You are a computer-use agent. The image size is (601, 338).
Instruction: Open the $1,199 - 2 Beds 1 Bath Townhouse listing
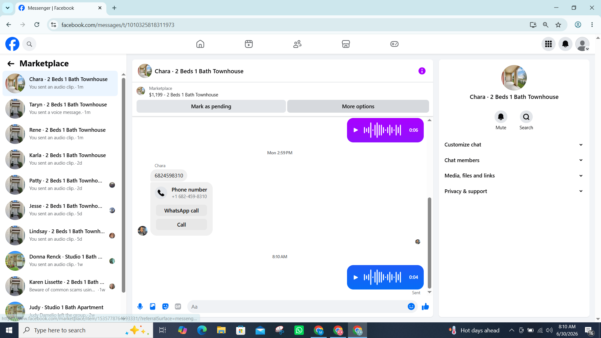[184, 95]
